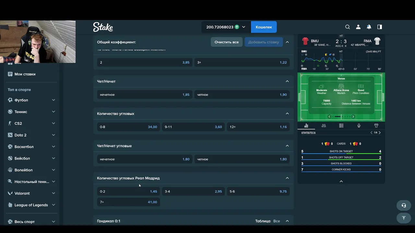Show previous pitch info slide arrow

pyautogui.click(x=329, y=116)
